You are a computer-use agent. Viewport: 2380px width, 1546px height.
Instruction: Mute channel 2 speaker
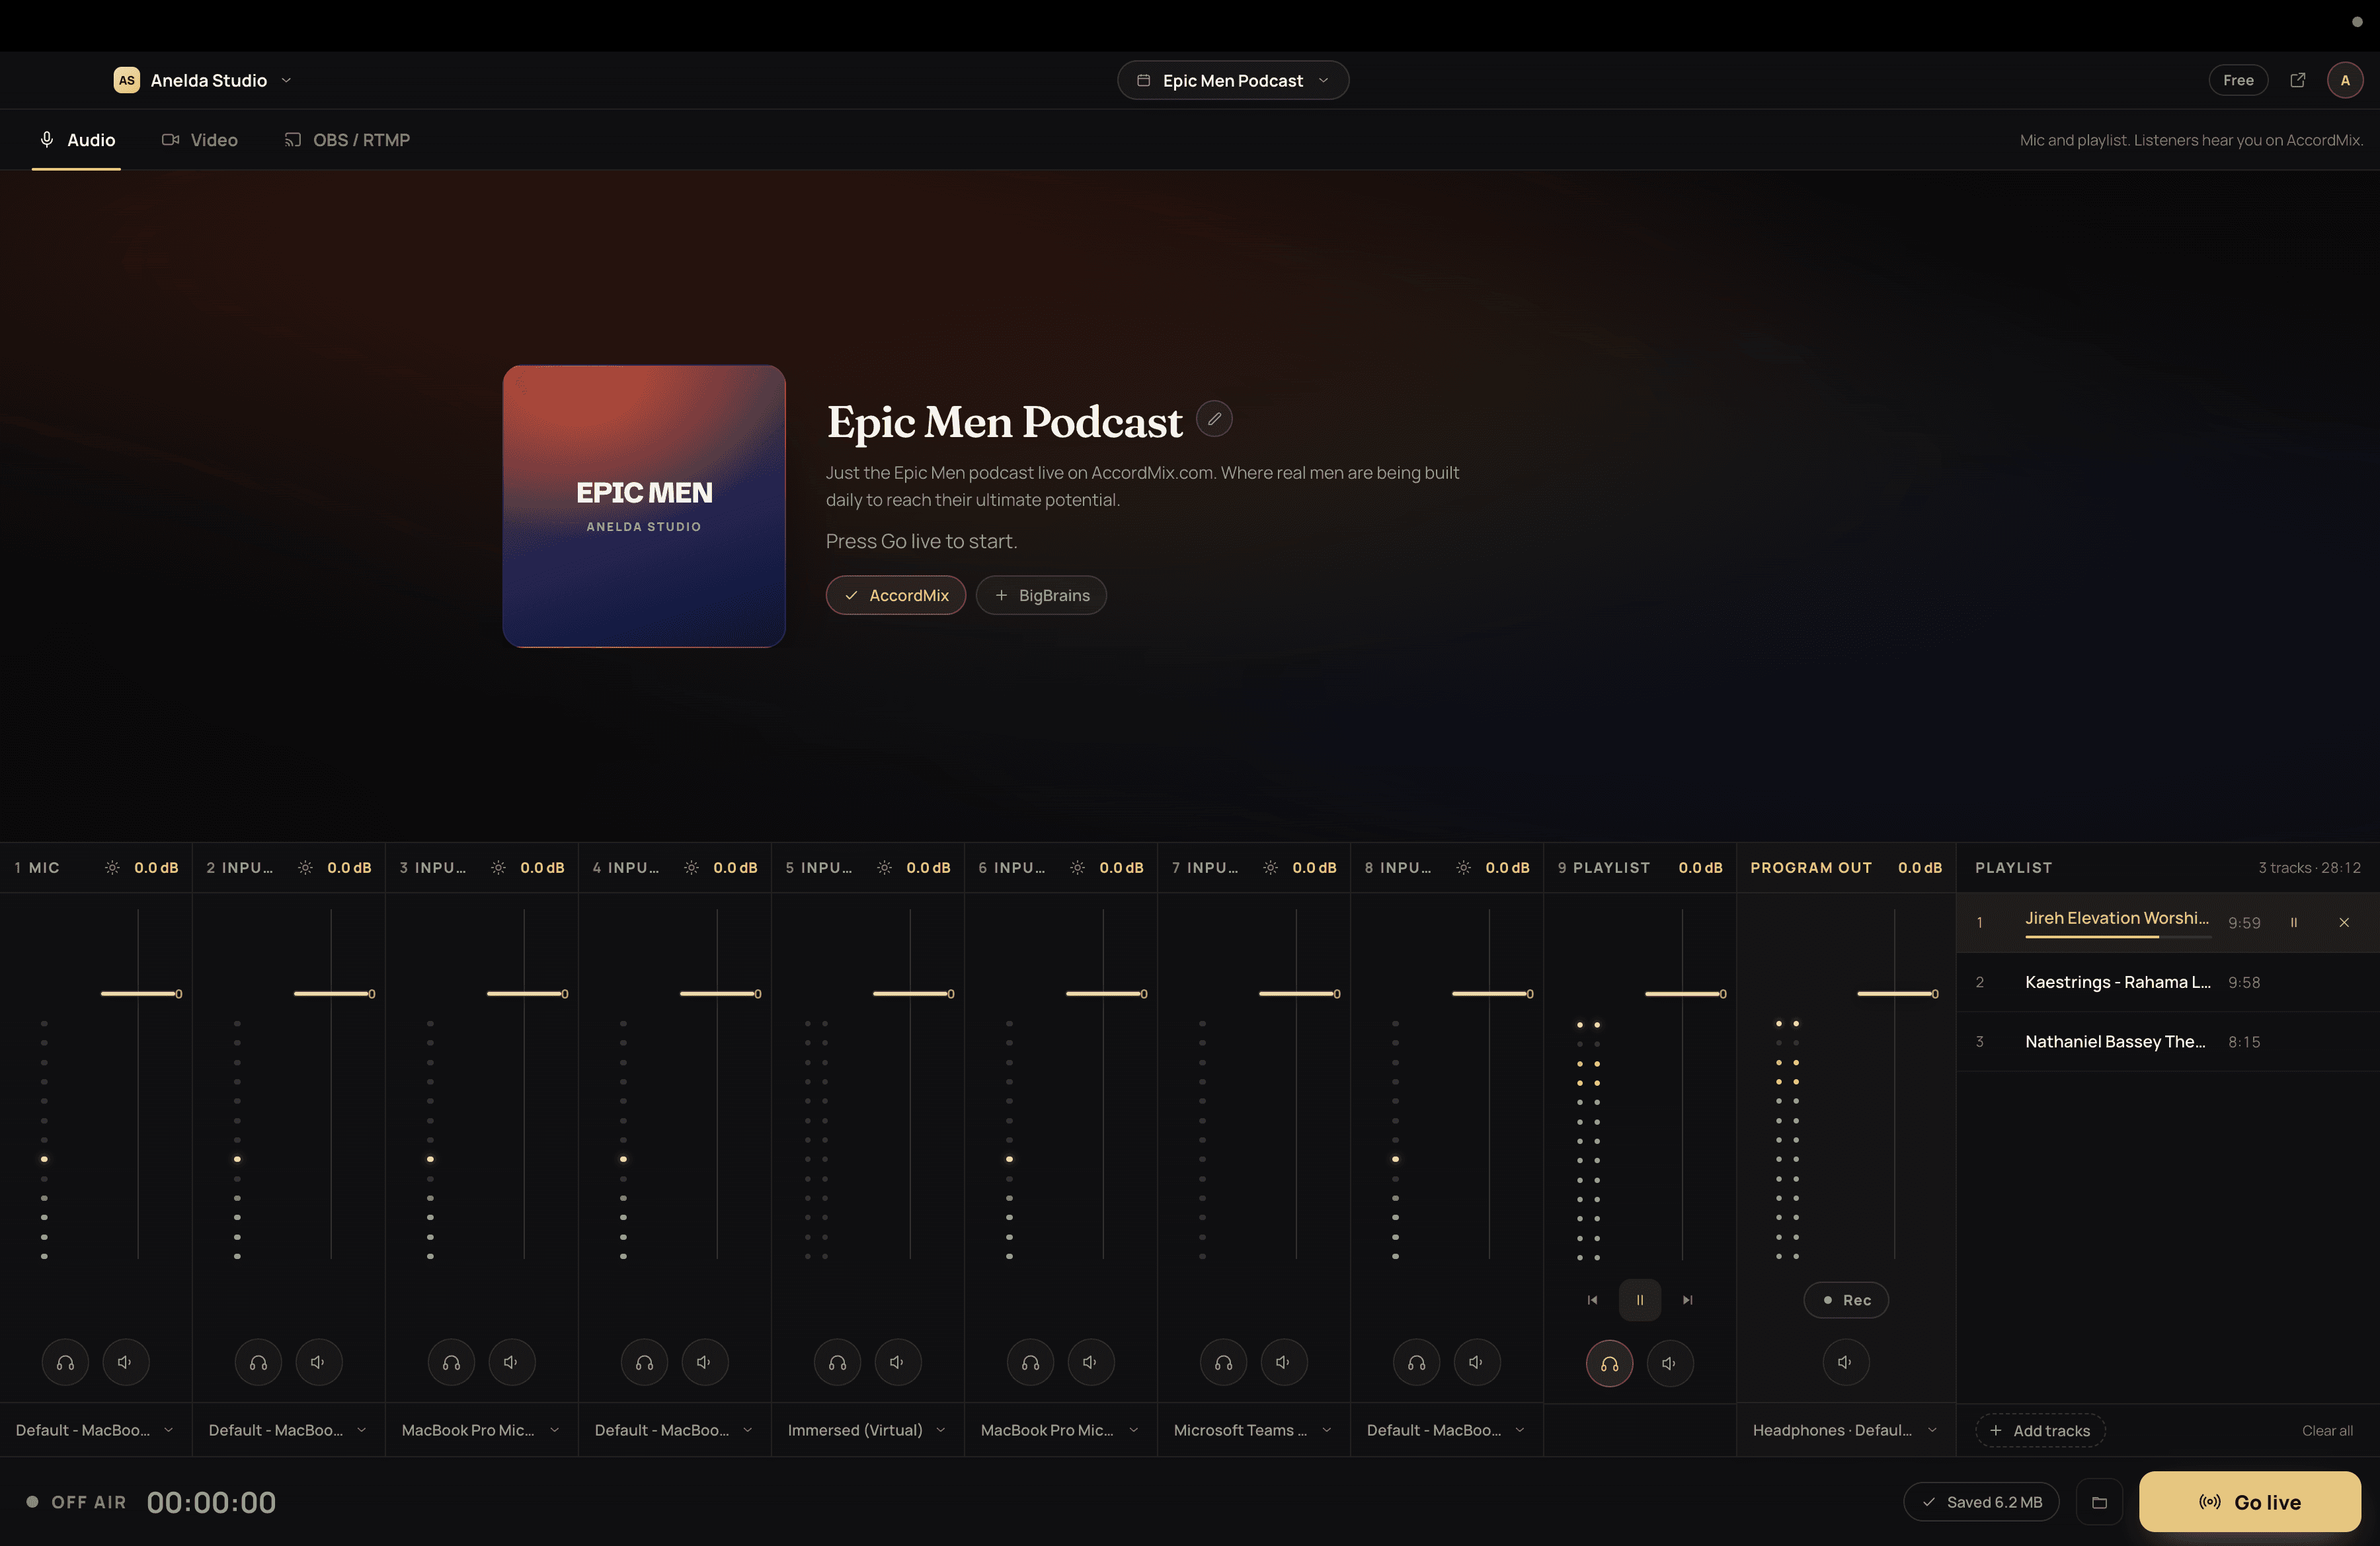[318, 1362]
